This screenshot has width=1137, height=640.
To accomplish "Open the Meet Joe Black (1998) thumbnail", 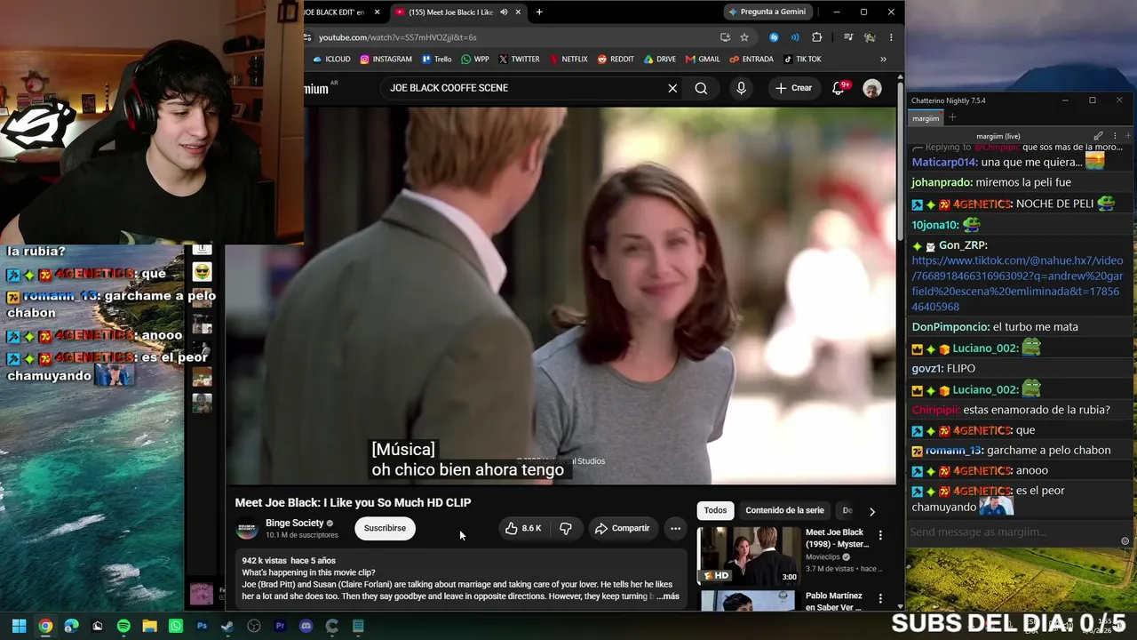I will pyautogui.click(x=749, y=555).
